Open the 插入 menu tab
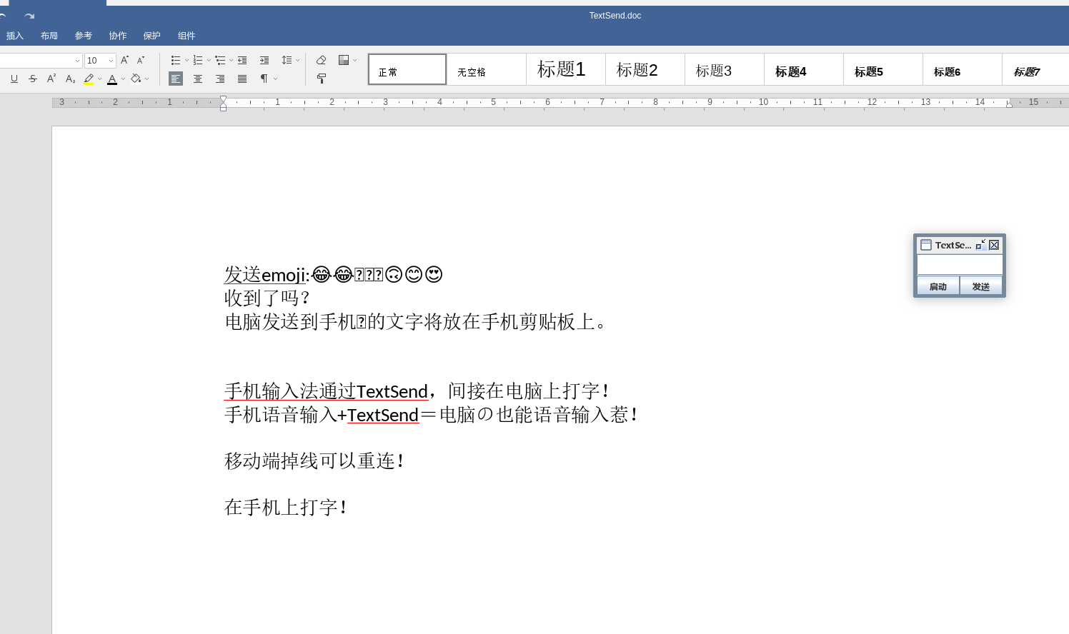This screenshot has width=1069, height=634. click(x=15, y=36)
